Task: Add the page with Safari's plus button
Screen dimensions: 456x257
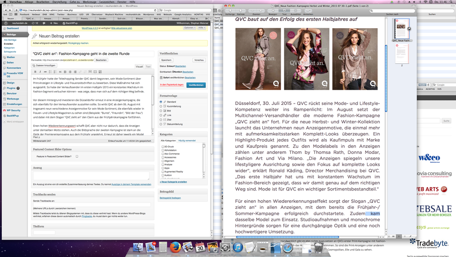Action: click(16, 10)
